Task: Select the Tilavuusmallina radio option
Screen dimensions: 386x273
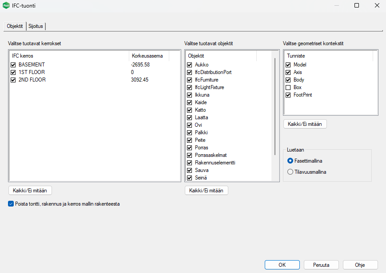Action: 290,172
